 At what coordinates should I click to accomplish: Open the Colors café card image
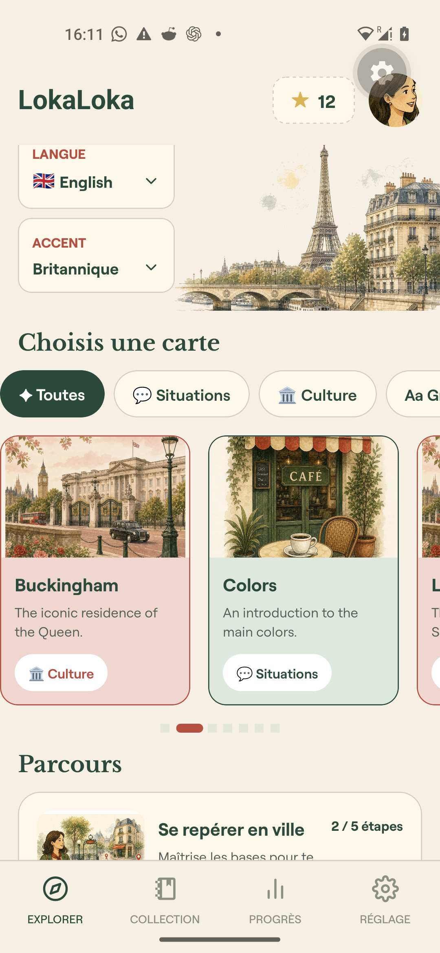tap(304, 497)
